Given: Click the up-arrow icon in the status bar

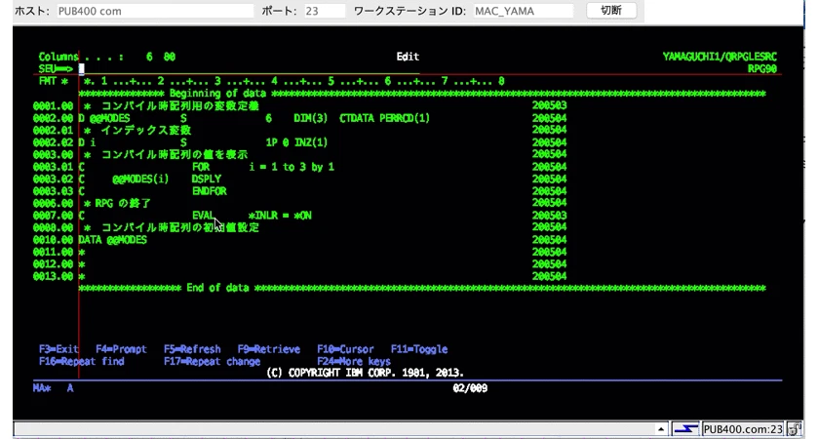Looking at the screenshot, I should [661, 429].
